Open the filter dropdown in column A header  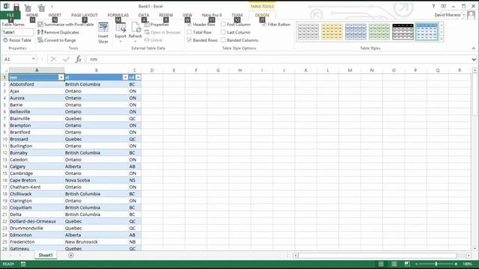pos(61,78)
